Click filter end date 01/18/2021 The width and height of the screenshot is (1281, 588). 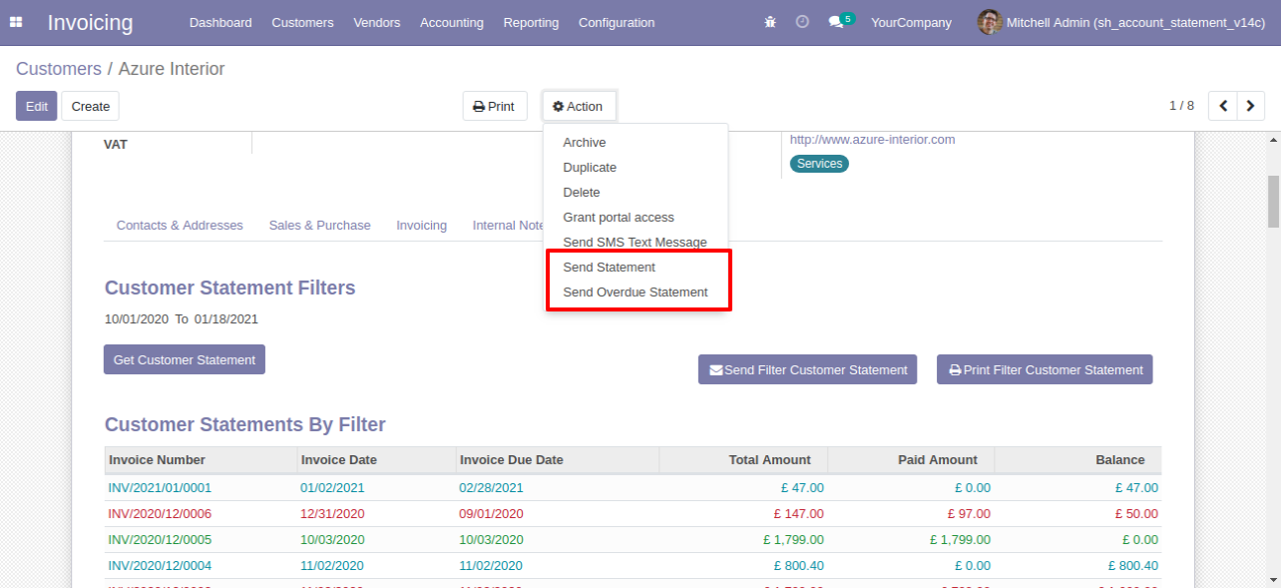click(226, 319)
